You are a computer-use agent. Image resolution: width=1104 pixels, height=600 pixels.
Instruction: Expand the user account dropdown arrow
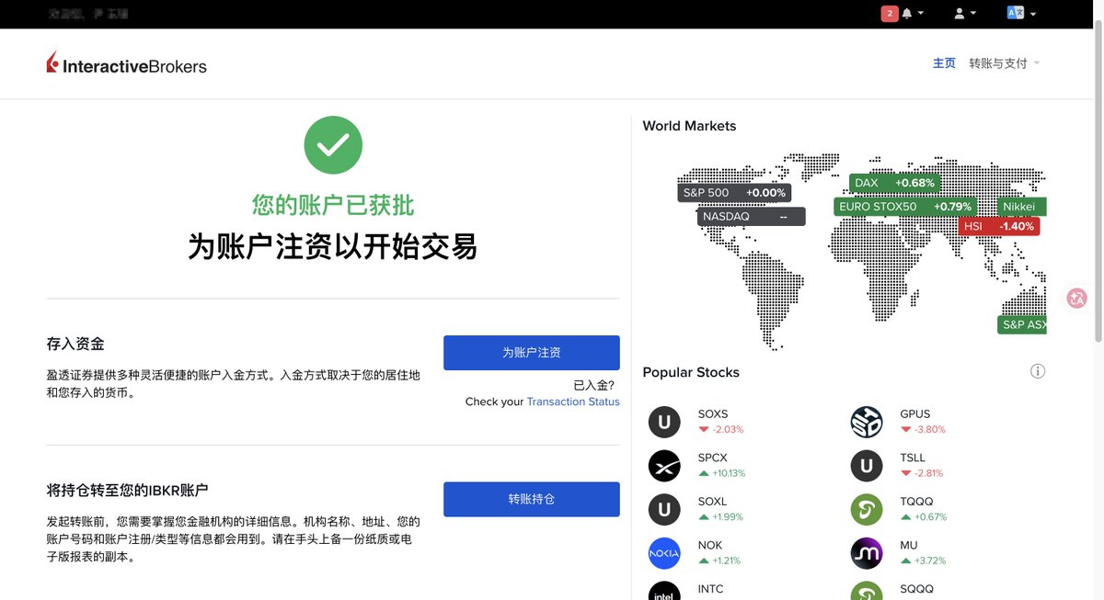[x=973, y=14]
